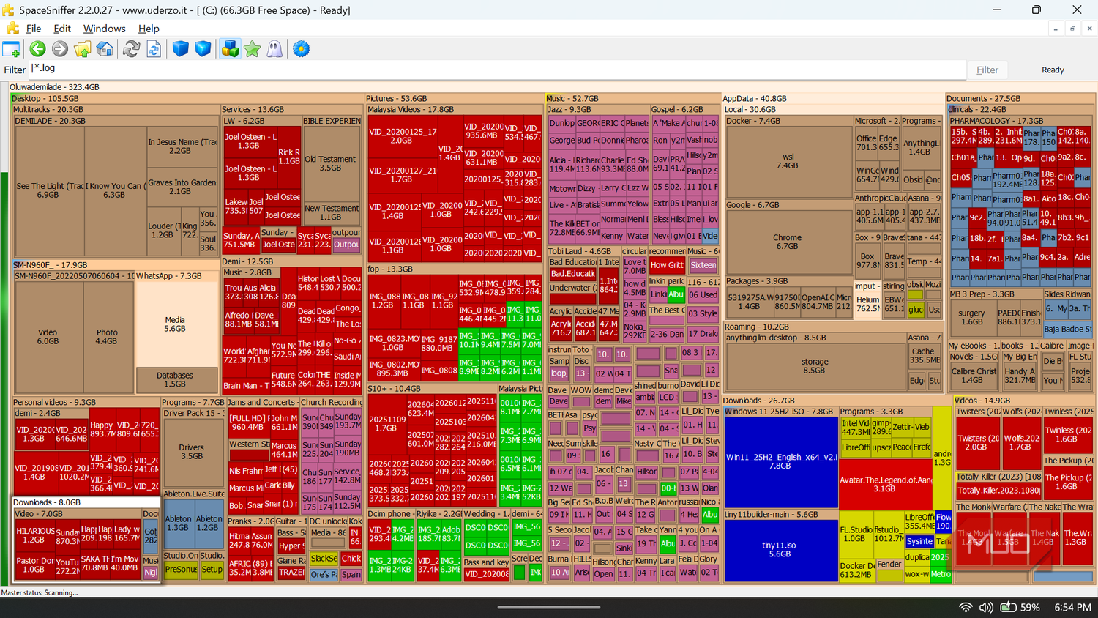1098x618 pixels.
Task: Toggle file classes style (colored cubes)
Action: click(230, 49)
